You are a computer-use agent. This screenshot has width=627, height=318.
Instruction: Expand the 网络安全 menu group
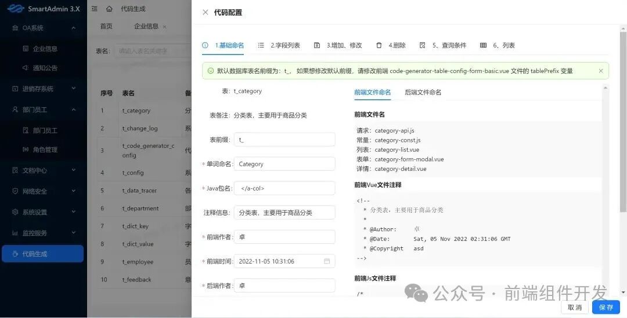point(74,191)
